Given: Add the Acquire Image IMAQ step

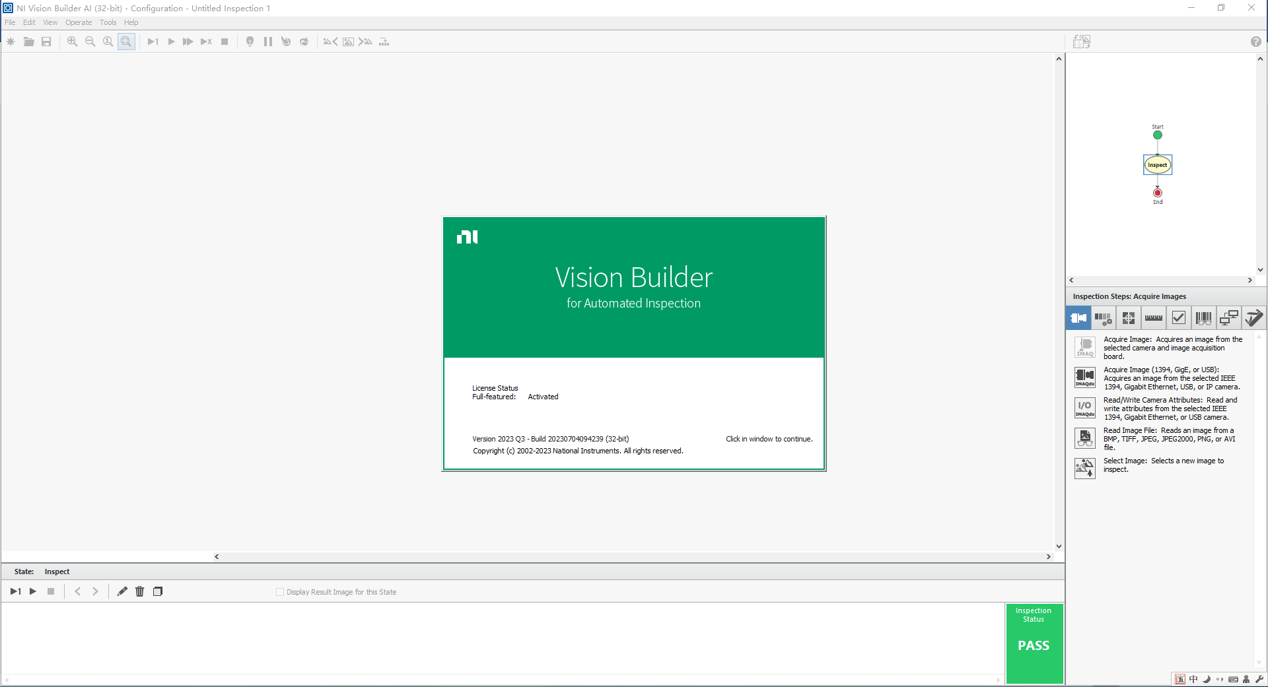Looking at the screenshot, I should [1085, 347].
